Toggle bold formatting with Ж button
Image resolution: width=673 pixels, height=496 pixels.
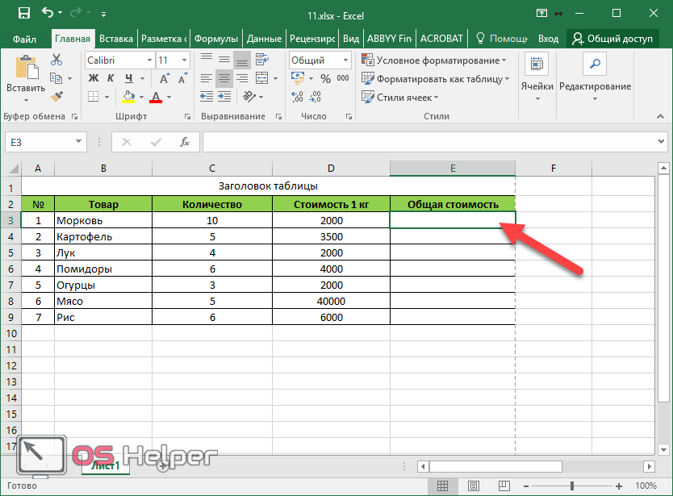[92, 79]
